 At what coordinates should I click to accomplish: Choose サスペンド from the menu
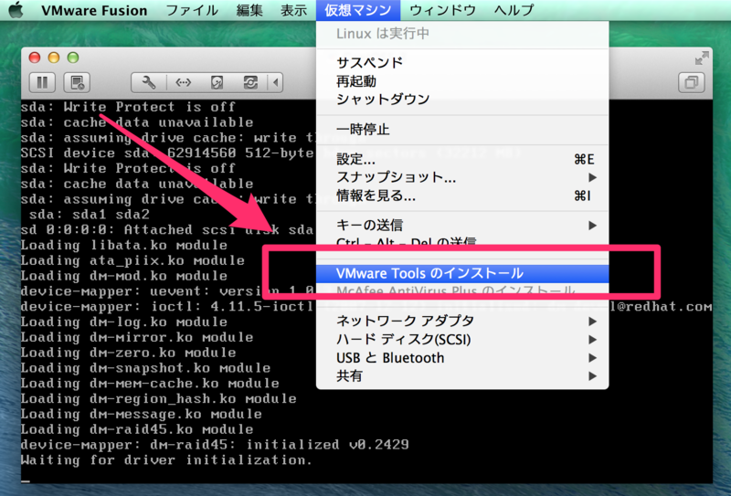tap(462, 62)
